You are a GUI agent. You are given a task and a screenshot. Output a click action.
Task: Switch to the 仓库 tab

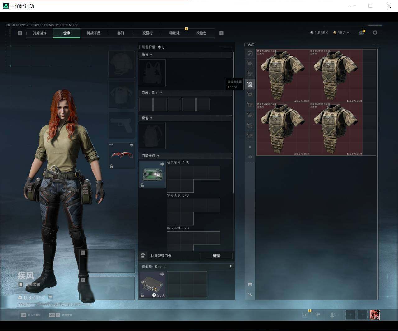click(x=67, y=33)
